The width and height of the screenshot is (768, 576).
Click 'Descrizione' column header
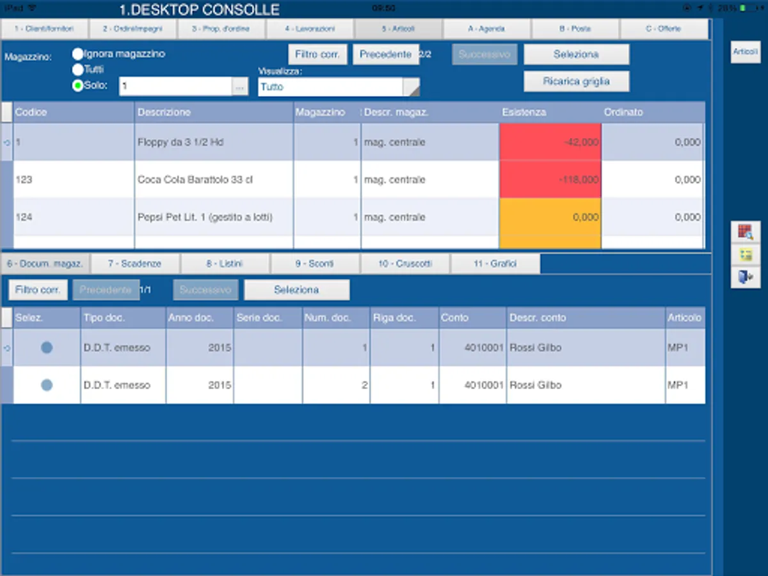(214, 112)
